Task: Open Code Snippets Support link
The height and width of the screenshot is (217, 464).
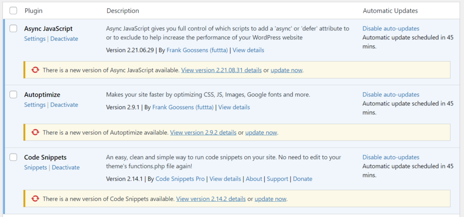Action: click(x=277, y=179)
